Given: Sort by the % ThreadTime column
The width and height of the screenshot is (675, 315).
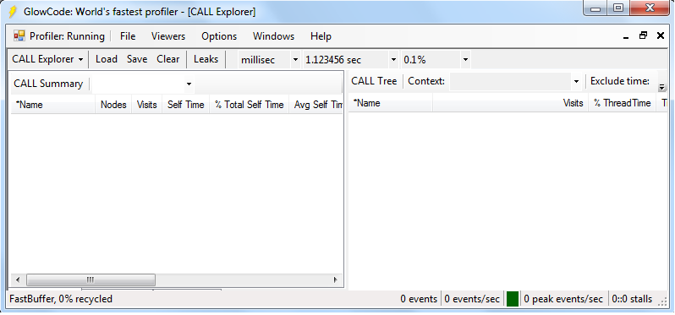Looking at the screenshot, I should [x=623, y=103].
